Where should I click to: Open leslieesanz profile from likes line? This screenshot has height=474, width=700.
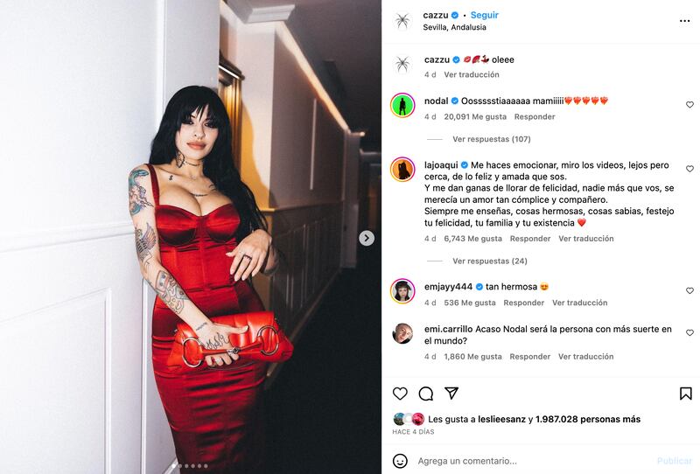[x=501, y=419]
